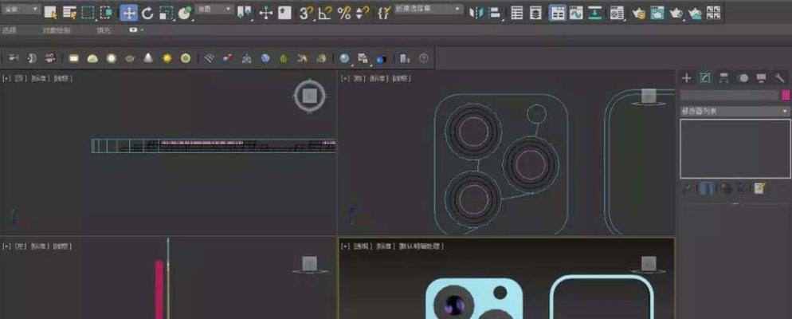The height and width of the screenshot is (319, 792).
Task: Open reference coordinate system dropdown
Action: pyautogui.click(x=214, y=9)
